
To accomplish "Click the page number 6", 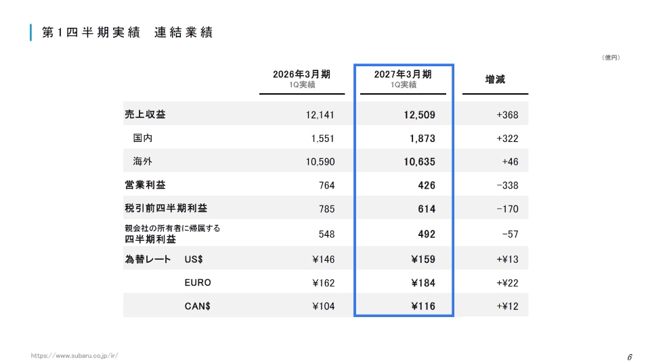I will pyautogui.click(x=629, y=357).
